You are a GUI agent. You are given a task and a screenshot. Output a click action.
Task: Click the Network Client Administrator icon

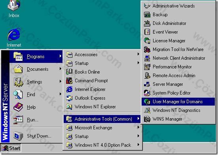point(147,58)
